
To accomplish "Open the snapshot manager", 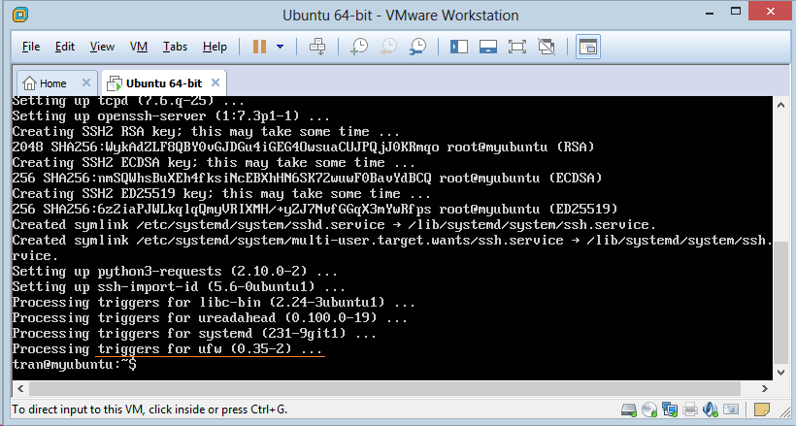I will (417, 47).
